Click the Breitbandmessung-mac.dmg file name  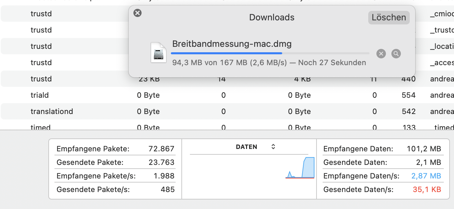pyautogui.click(x=232, y=44)
